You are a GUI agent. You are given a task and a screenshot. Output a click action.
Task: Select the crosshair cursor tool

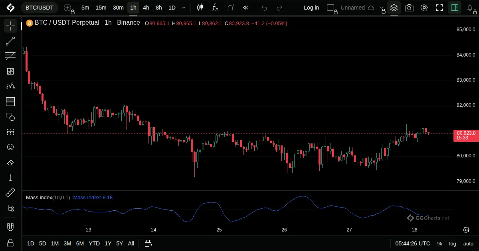coord(10,26)
